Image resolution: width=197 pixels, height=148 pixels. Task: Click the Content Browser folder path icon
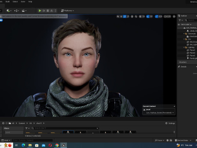[10, 123]
